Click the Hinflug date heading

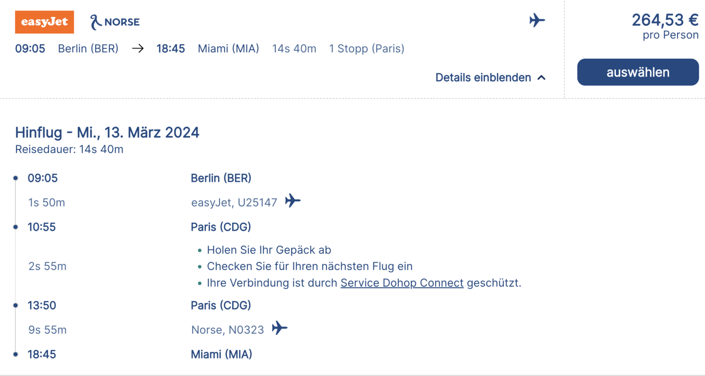107,133
